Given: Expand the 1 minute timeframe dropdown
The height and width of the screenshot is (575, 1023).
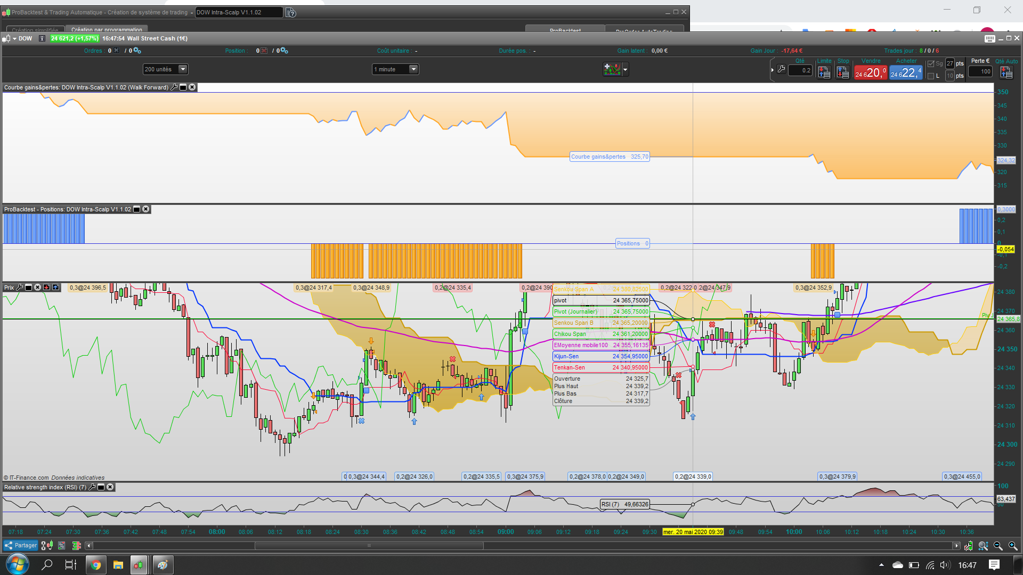Looking at the screenshot, I should 413,69.
